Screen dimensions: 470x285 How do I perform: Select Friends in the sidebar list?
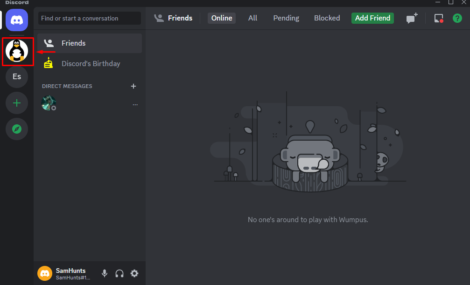(90, 43)
